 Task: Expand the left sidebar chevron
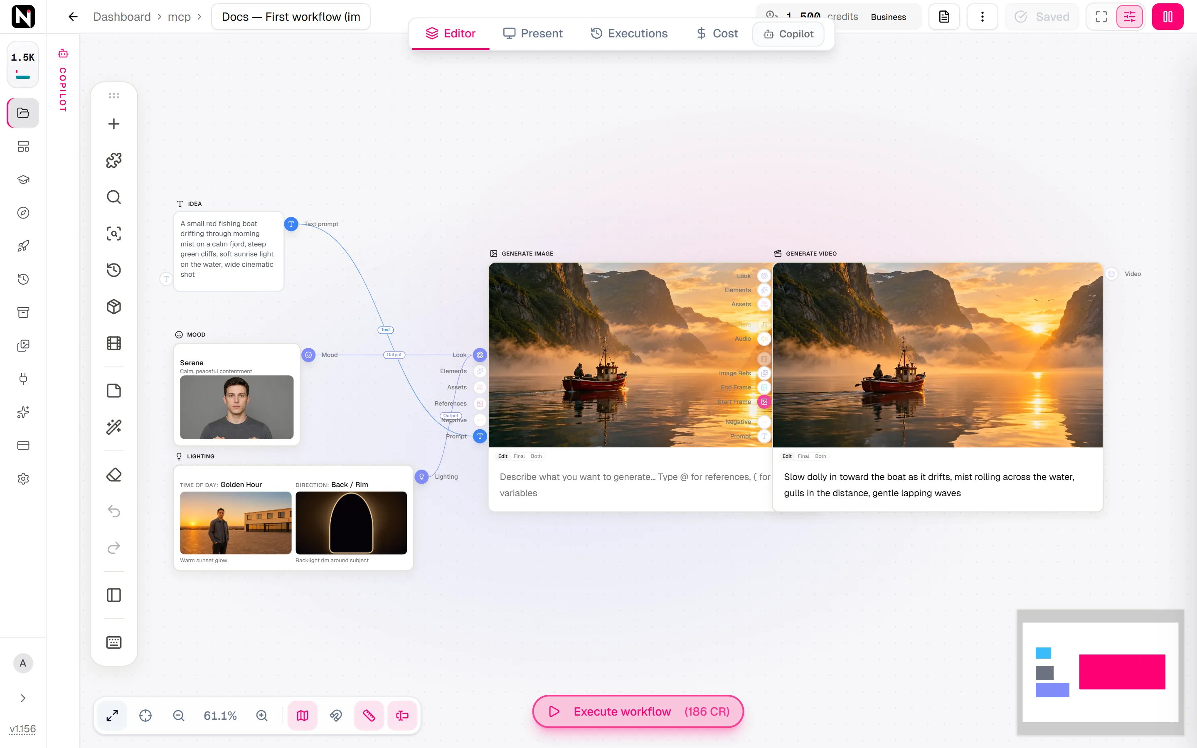pos(23,698)
